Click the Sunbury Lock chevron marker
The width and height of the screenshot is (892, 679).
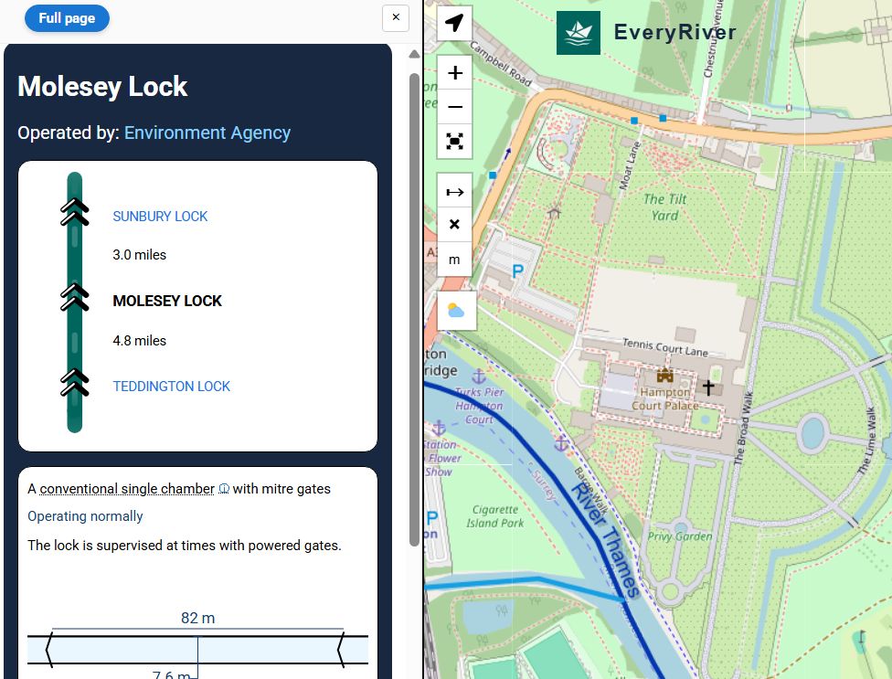74,212
